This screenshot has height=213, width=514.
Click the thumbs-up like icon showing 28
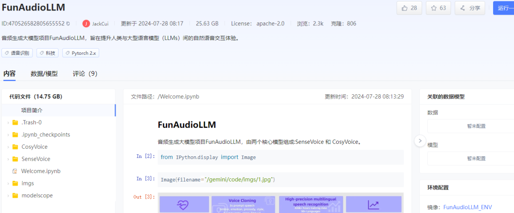405,8
